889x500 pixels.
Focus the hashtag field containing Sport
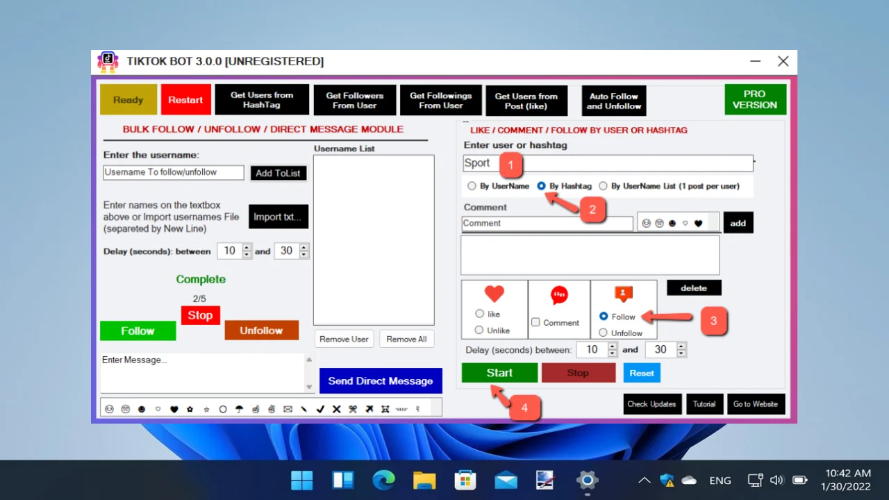tap(608, 163)
